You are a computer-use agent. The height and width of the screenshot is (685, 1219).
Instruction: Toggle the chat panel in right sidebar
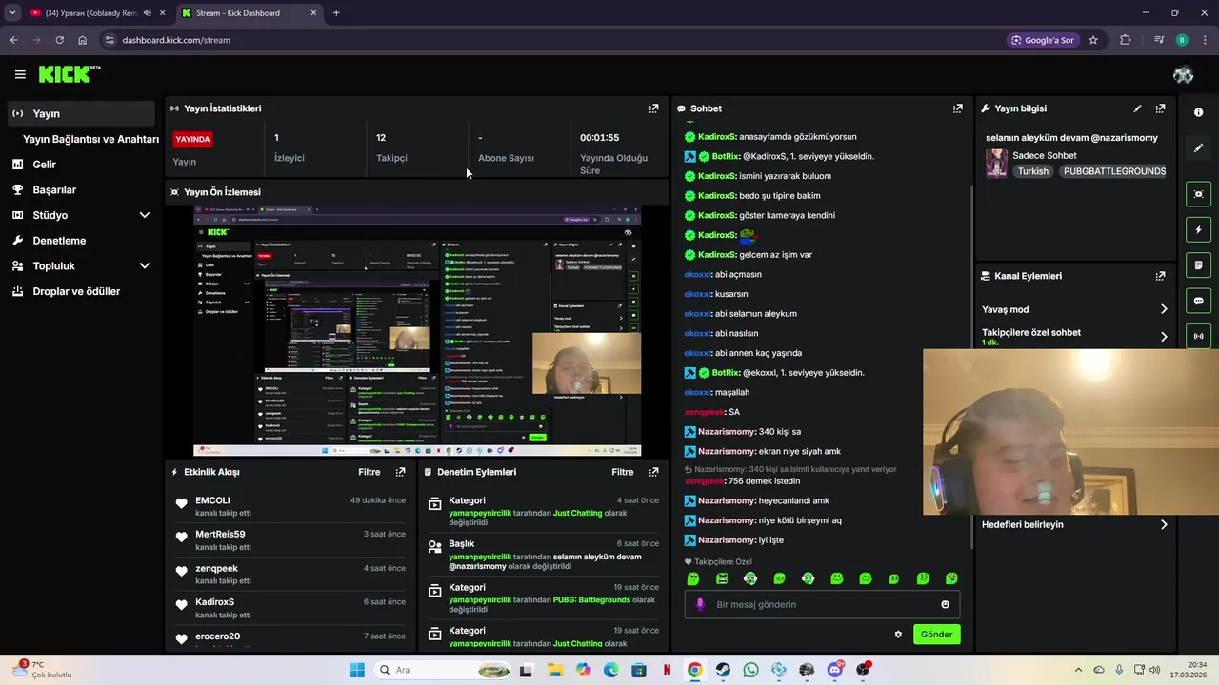pos(1198,301)
